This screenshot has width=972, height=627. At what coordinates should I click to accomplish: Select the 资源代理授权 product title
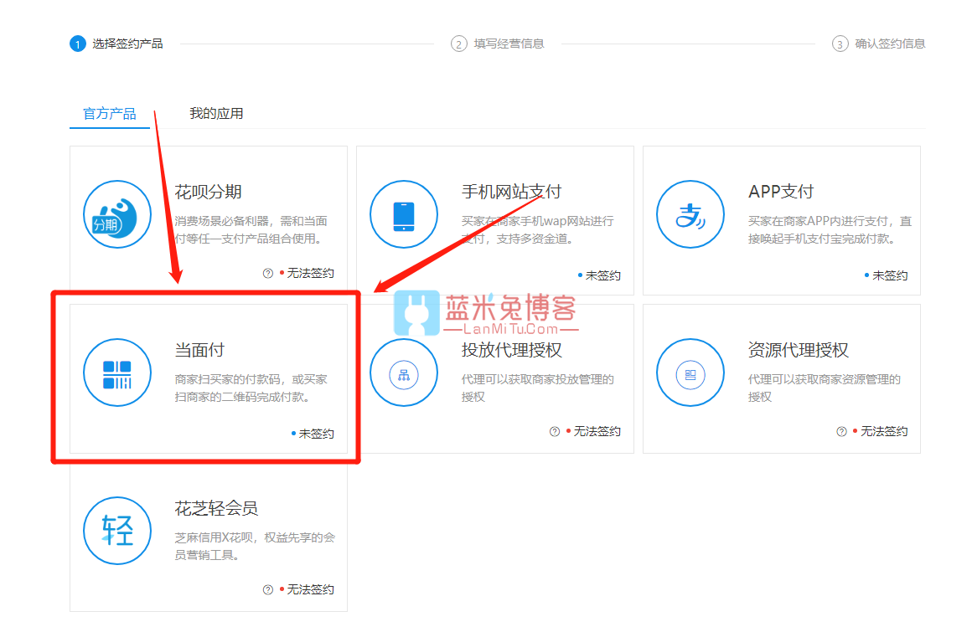(x=799, y=350)
